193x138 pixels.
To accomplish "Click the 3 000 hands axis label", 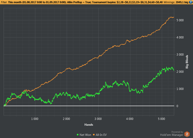I will [98, 119].
